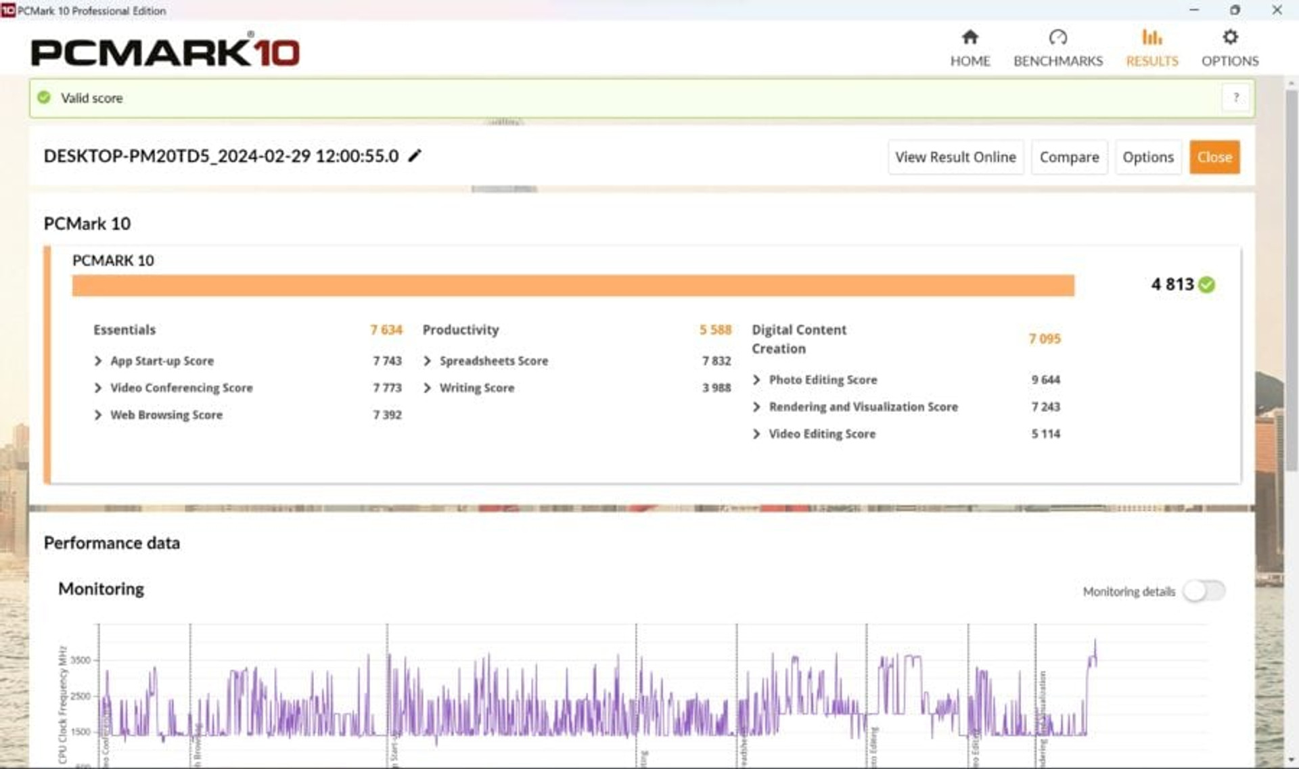Image resolution: width=1299 pixels, height=769 pixels.
Task: Click Digital Content Creation score 7 095
Action: 1045,338
